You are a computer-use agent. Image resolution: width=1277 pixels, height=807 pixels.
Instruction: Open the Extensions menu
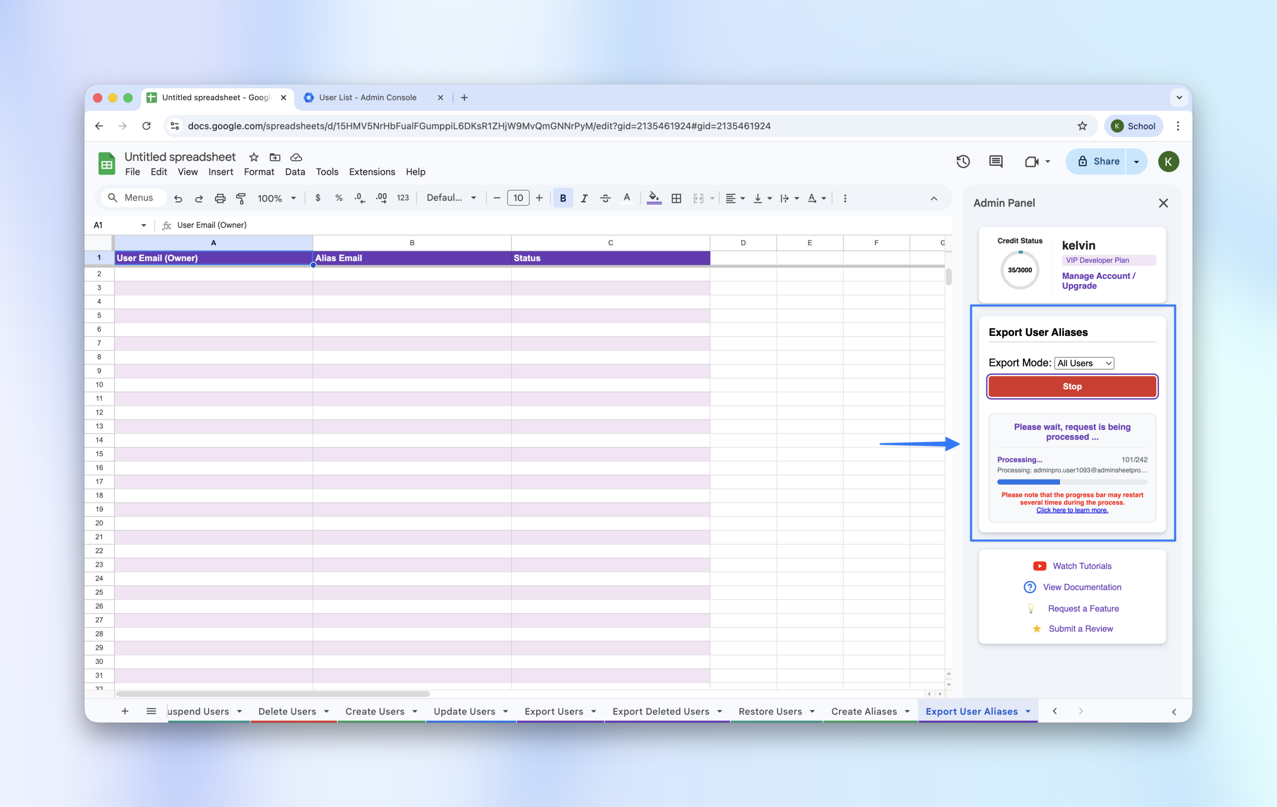tap(372, 171)
